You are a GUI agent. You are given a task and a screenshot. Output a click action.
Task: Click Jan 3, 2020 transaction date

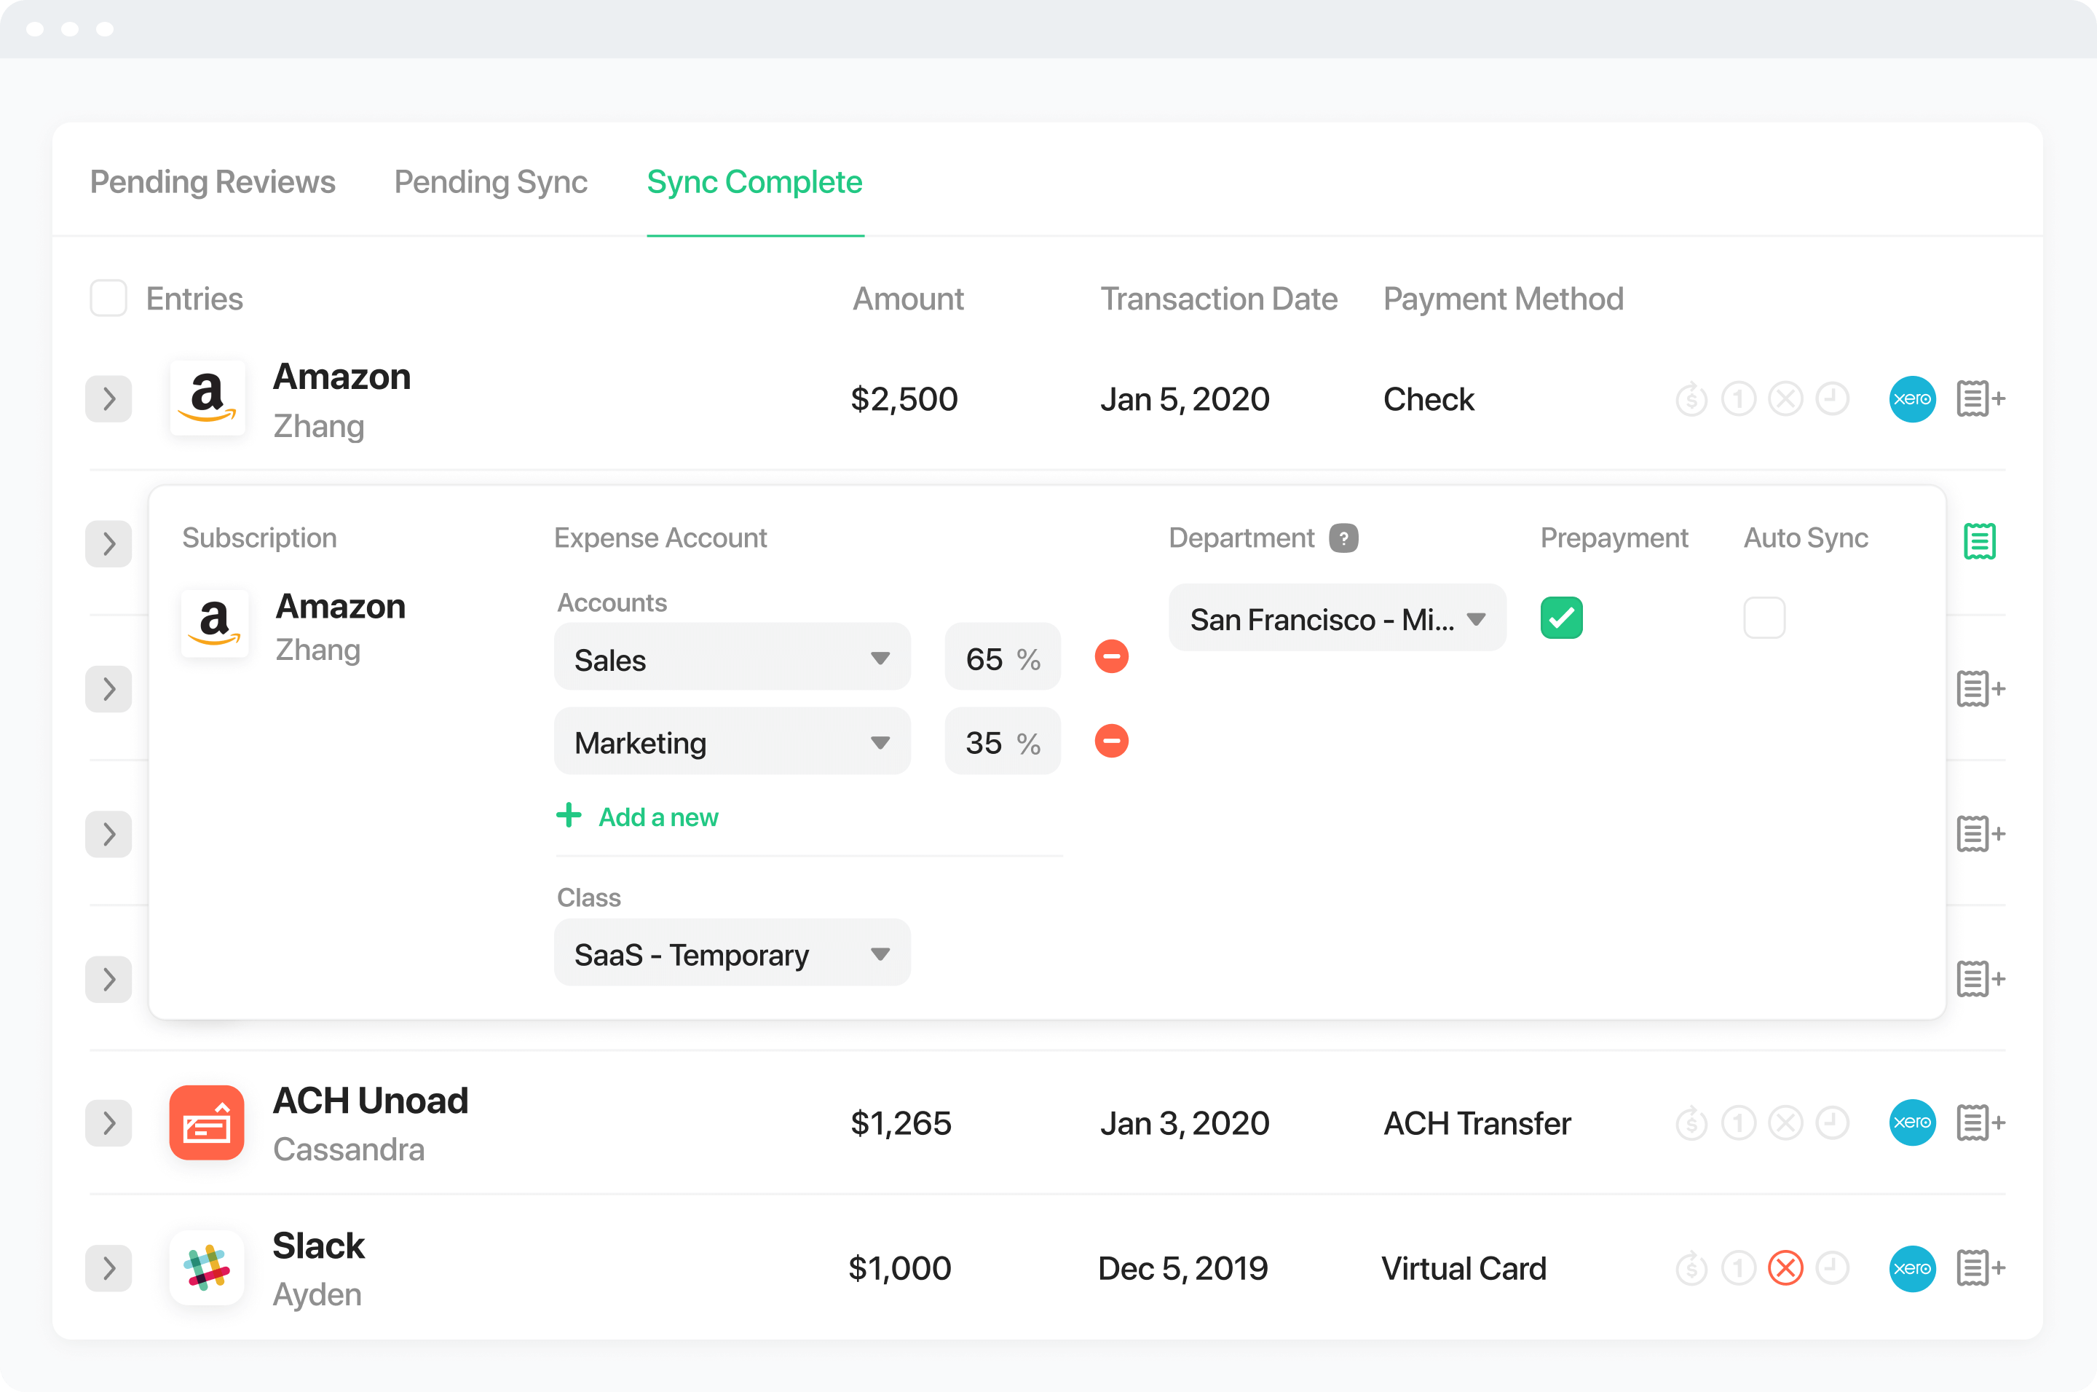tap(1185, 1123)
